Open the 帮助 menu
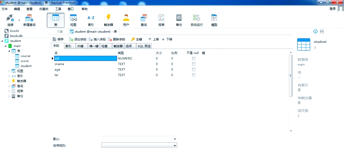The image size is (344, 148). [x=84, y=9]
